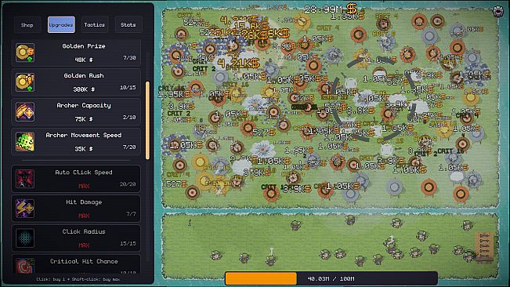Click the Auto Click Speed icon
The image size is (510, 287).
click(25, 179)
